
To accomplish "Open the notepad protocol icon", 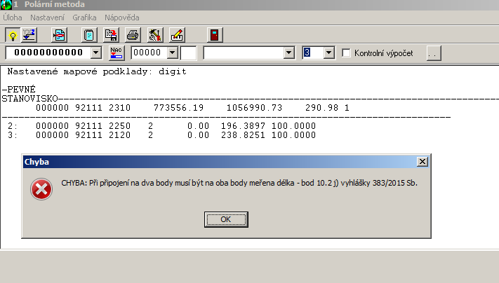I will click(x=89, y=34).
